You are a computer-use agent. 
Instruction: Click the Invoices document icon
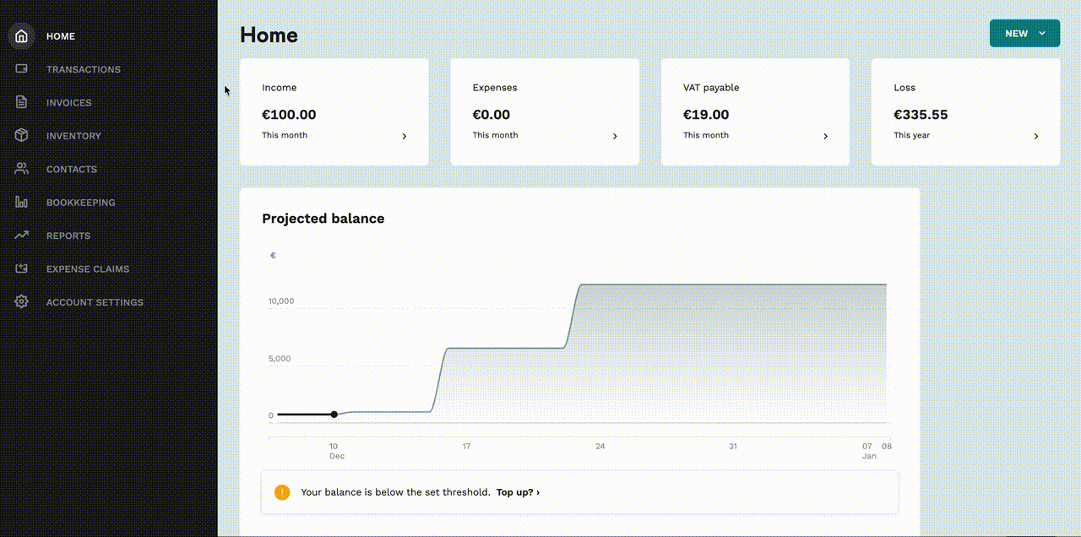[21, 102]
